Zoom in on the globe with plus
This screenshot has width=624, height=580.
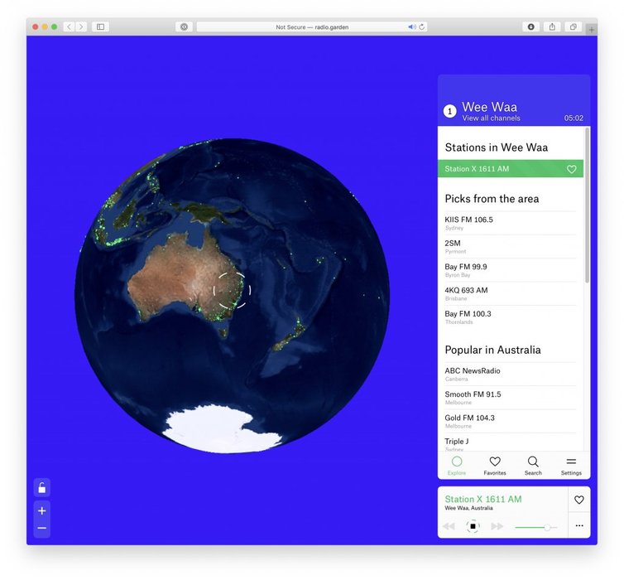(x=41, y=510)
